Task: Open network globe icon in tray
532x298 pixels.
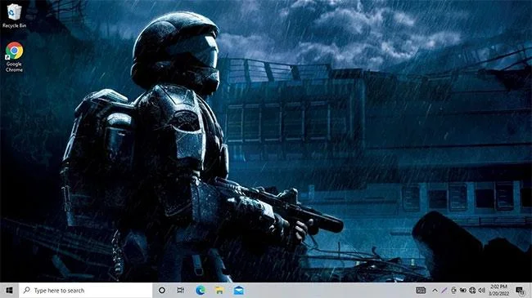Action: [x=472, y=290]
